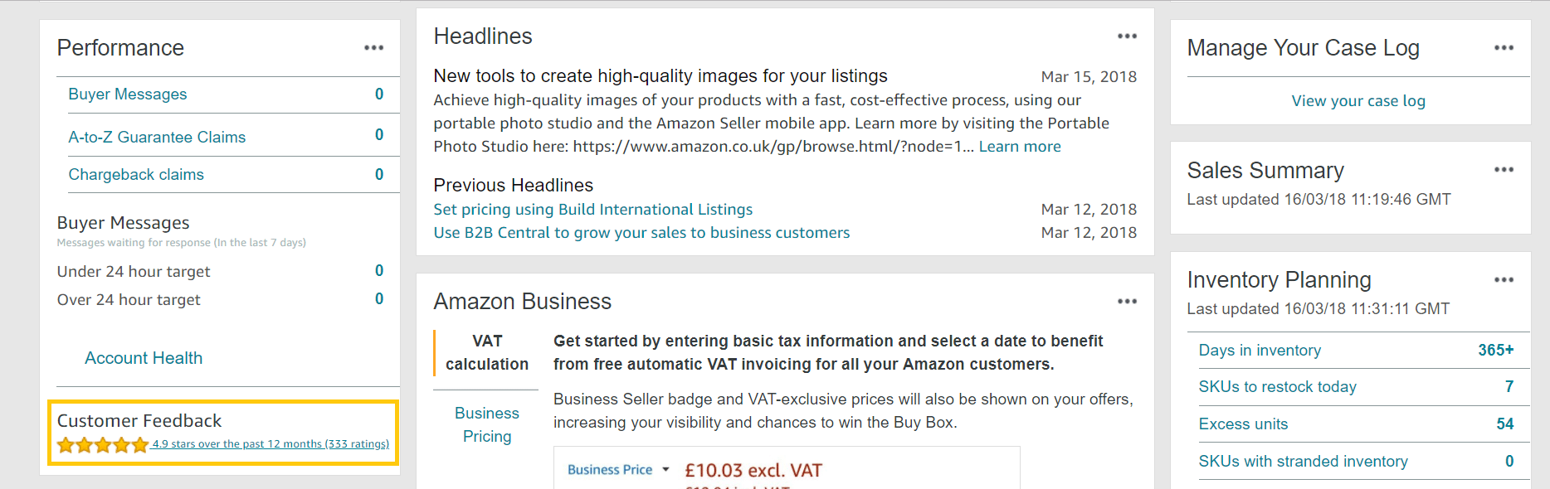
Task: Open Manage Your Case Log ellipsis menu
Action: pos(1504,48)
